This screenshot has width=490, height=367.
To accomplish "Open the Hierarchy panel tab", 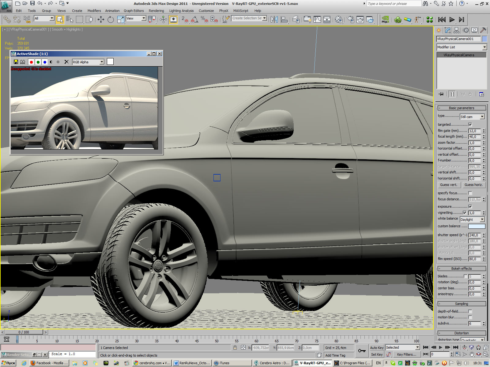I will (x=457, y=30).
